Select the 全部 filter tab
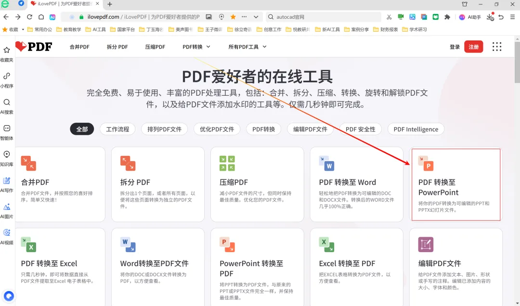520x306 pixels. click(x=82, y=129)
